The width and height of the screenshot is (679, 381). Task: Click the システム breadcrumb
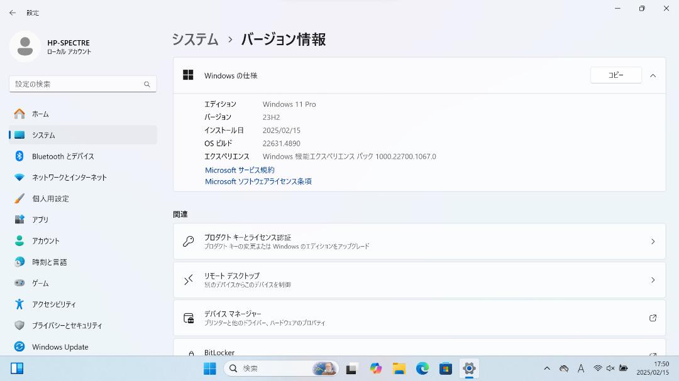(196, 40)
